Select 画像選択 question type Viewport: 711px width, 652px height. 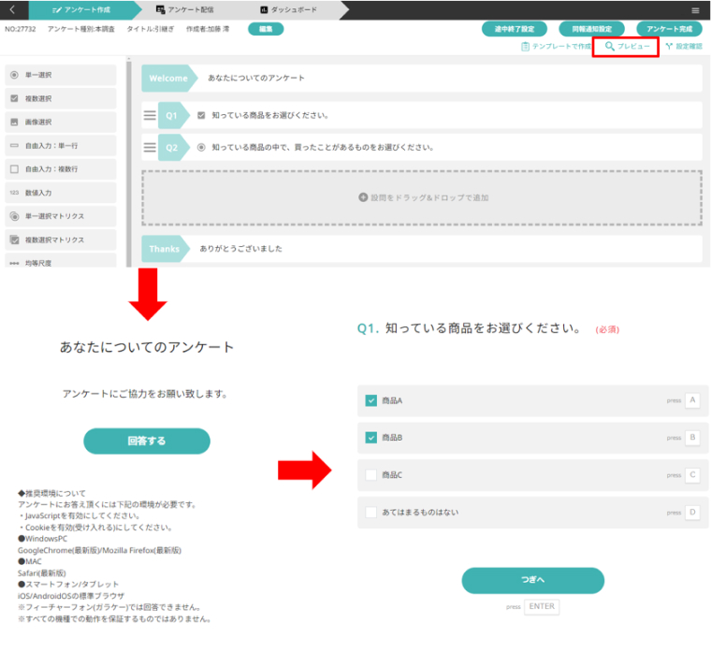[60, 122]
